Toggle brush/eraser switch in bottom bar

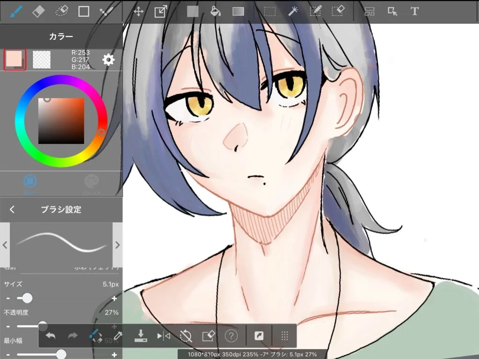(x=95, y=336)
